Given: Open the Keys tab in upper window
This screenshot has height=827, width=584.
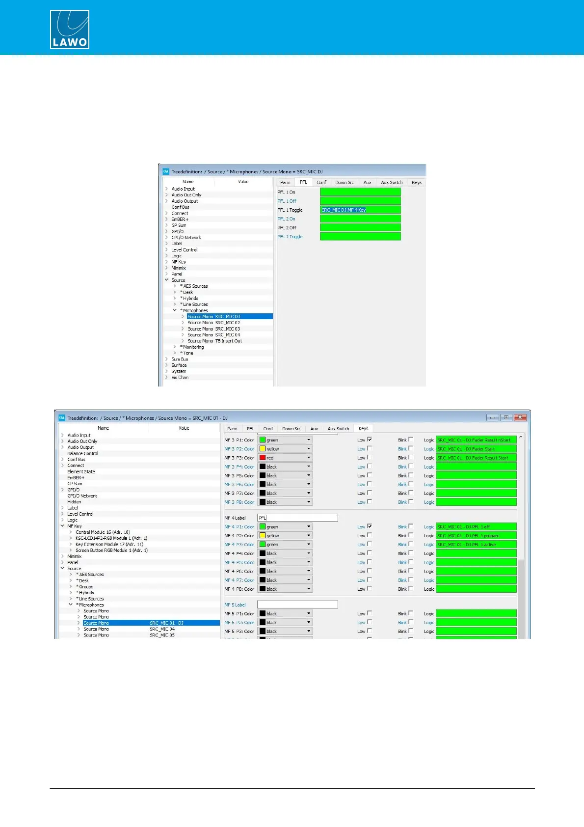Looking at the screenshot, I should pos(417,182).
